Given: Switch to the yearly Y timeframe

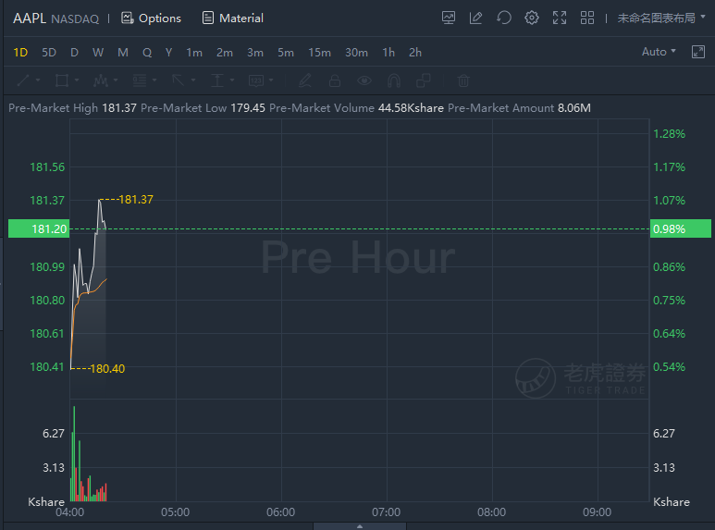Looking at the screenshot, I should [x=168, y=53].
